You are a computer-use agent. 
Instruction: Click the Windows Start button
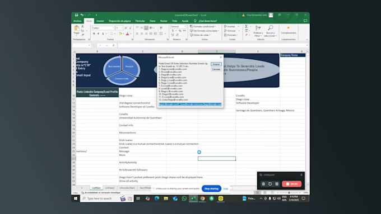[x=76, y=198]
